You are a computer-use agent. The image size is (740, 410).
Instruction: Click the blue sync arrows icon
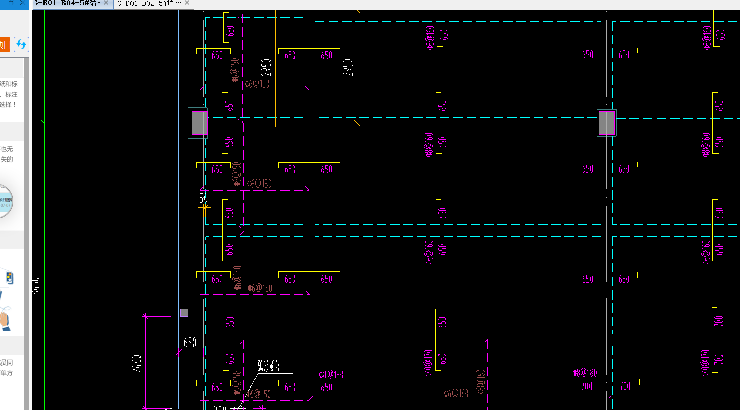(21, 44)
